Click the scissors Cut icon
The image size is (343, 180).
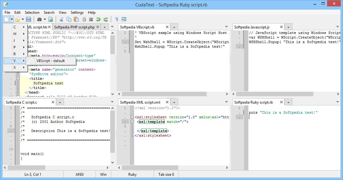click(61, 19)
